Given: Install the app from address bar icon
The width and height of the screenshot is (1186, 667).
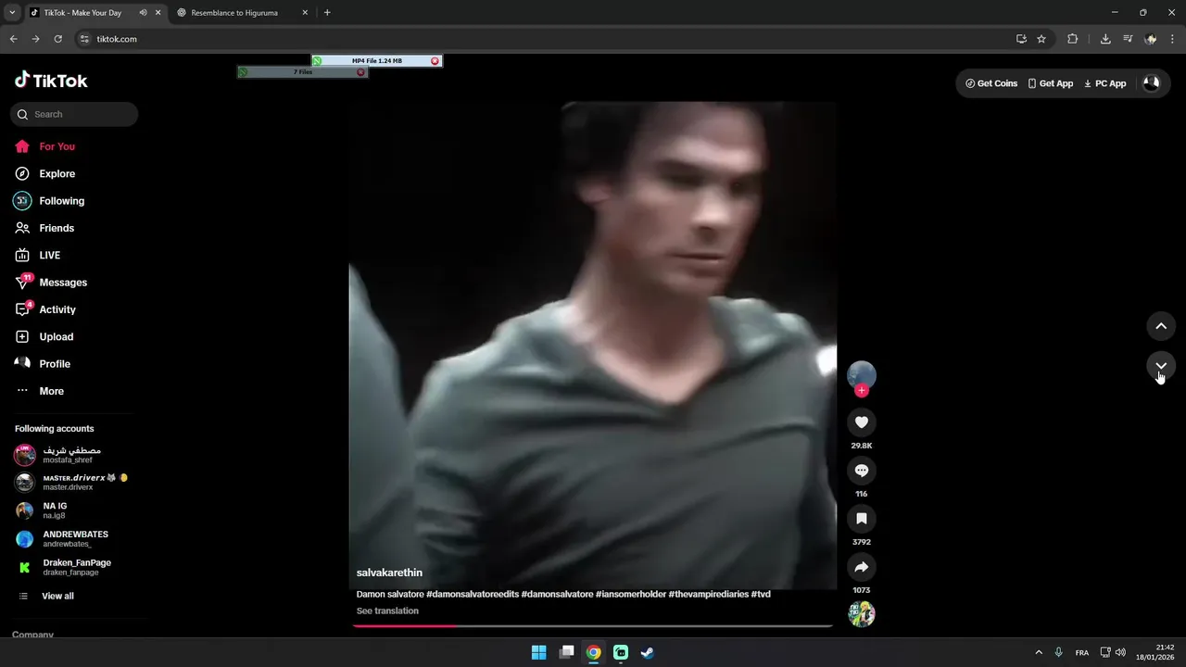Looking at the screenshot, I should coord(1021,39).
